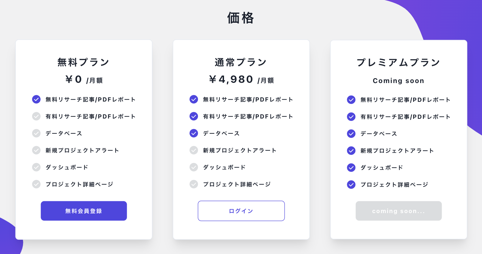The width and height of the screenshot is (482, 254).
Task: Click blue check beside 新規プロジェクトアラート in プレミアムプラン
Action: click(351, 151)
